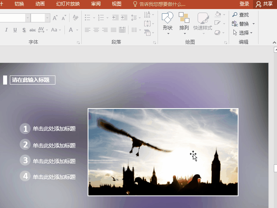Click the 共享 share button

[264, 4]
